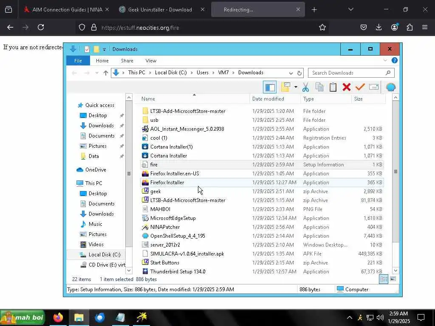
Task: Expand the Explorer ribbon chevron
Action: click(385, 60)
